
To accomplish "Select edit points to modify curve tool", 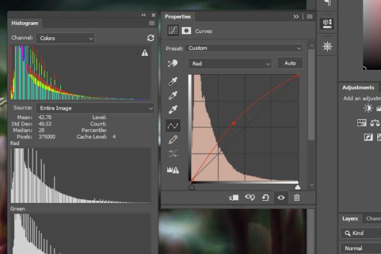I will click(x=173, y=125).
